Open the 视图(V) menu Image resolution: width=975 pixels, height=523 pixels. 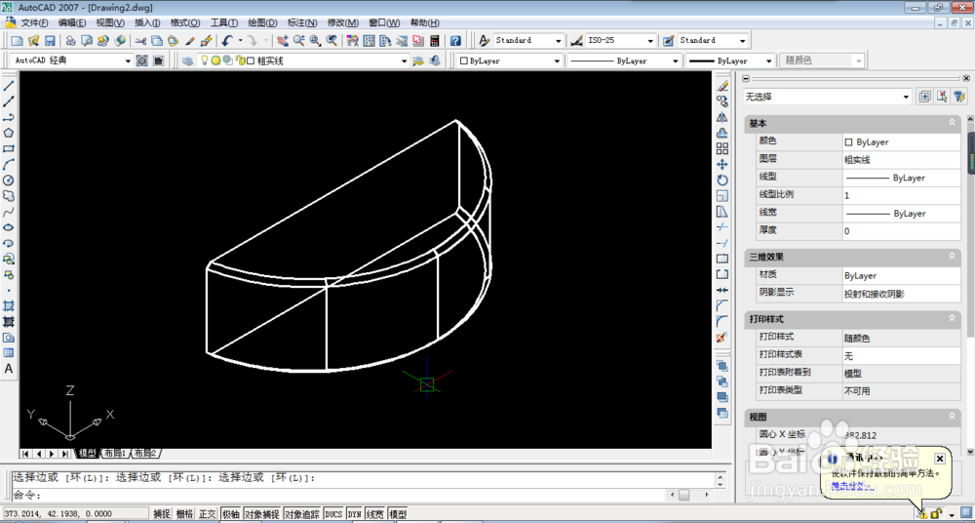pyautogui.click(x=110, y=22)
